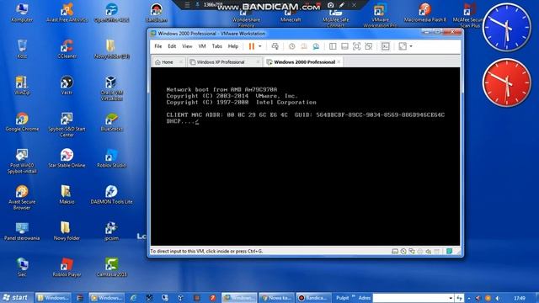Viewport: 539px width, 303px height.
Task: Switch to the Nowa ka... Chrome taskbar button
Action: click(x=276, y=298)
